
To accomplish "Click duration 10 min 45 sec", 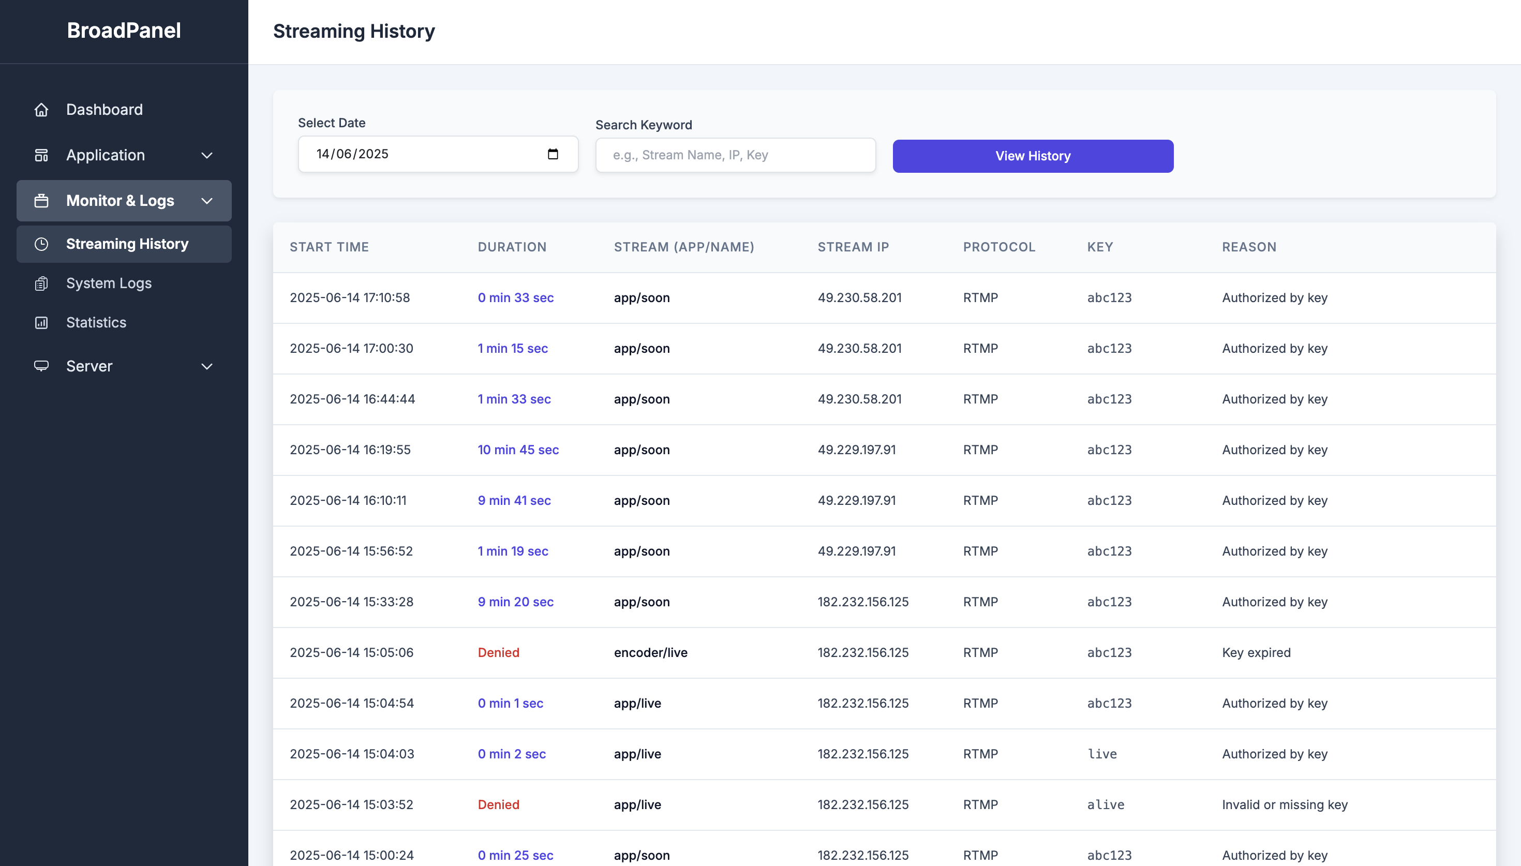I will pos(518,450).
